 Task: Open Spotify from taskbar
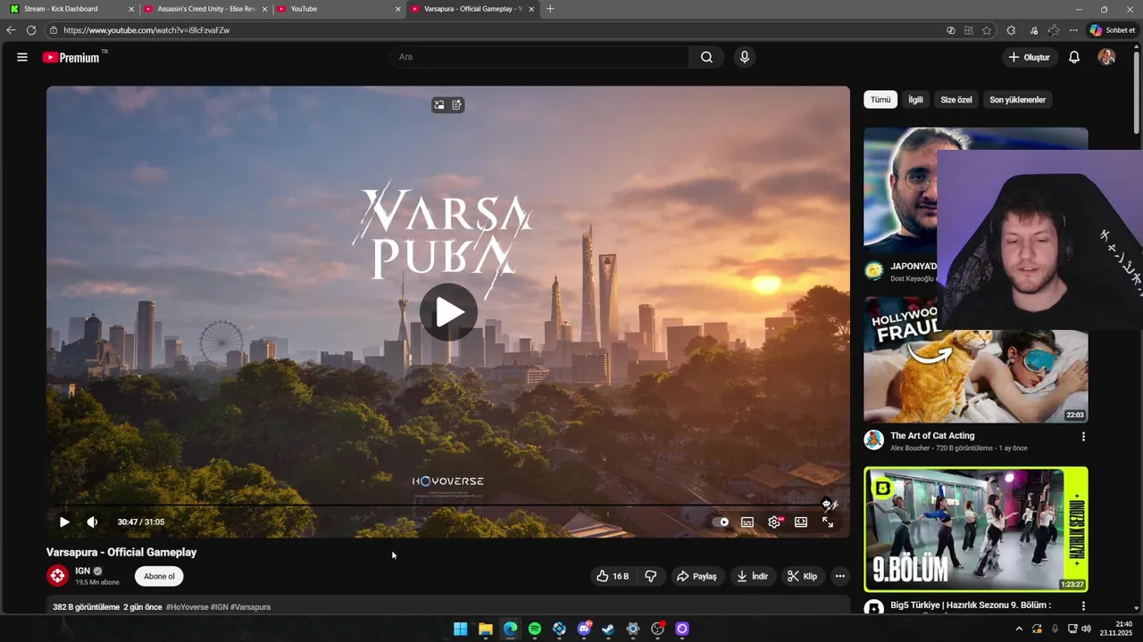click(x=535, y=629)
